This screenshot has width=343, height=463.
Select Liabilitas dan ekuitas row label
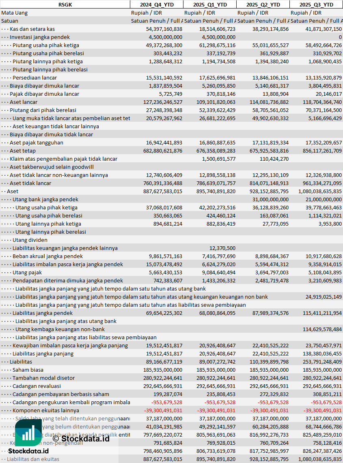33,459
